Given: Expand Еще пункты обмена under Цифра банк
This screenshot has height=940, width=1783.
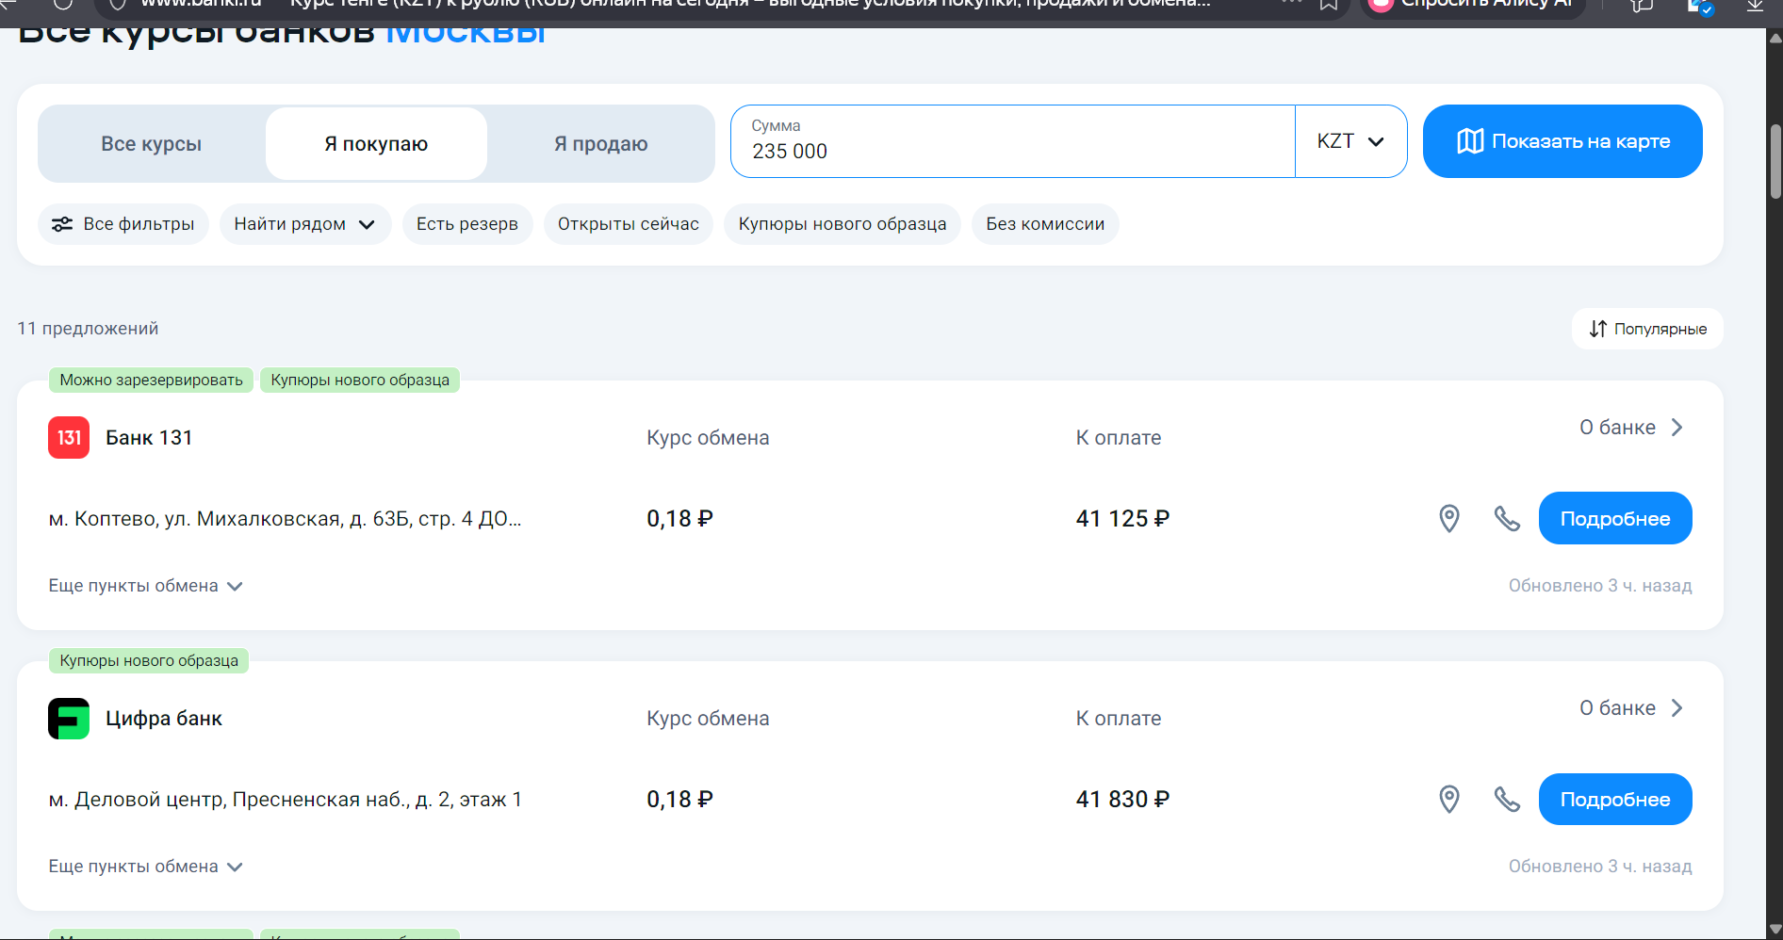Looking at the screenshot, I should click(146, 867).
